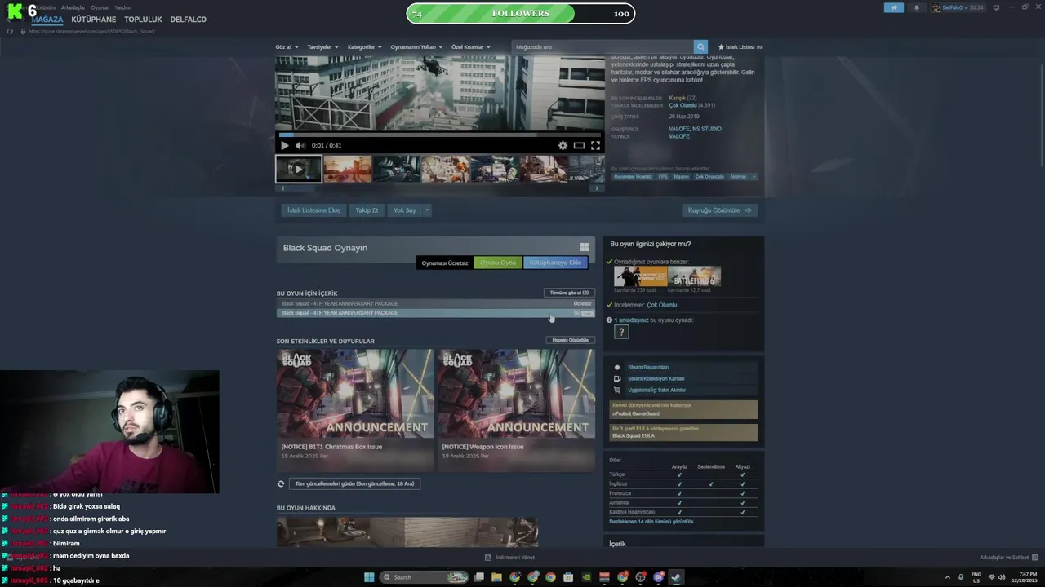Open NVIDIA app in taskbar
Image resolution: width=1045 pixels, height=587 pixels.
pyautogui.click(x=586, y=577)
